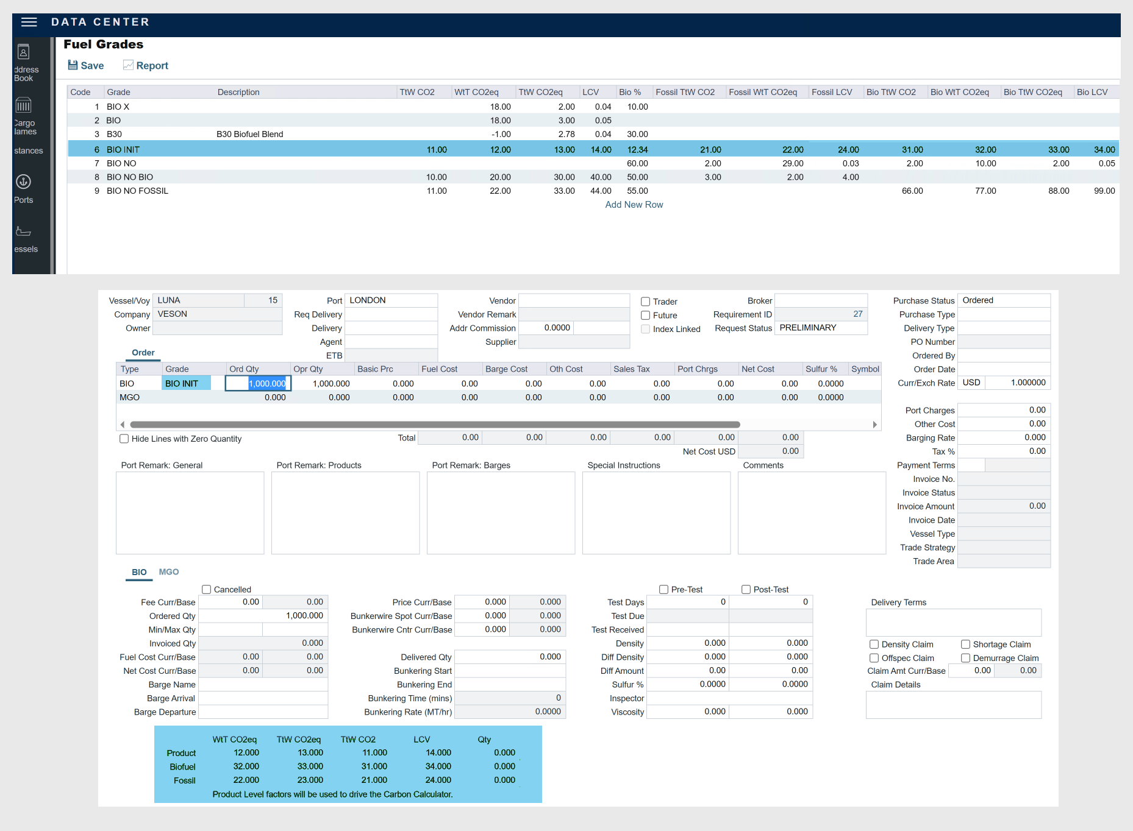Toggle Hide Lines with Zero Quantity
1133x831 pixels.
[x=124, y=439]
